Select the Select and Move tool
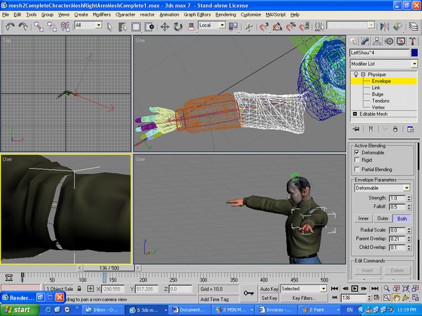This screenshot has height=316, width=422. [164, 26]
